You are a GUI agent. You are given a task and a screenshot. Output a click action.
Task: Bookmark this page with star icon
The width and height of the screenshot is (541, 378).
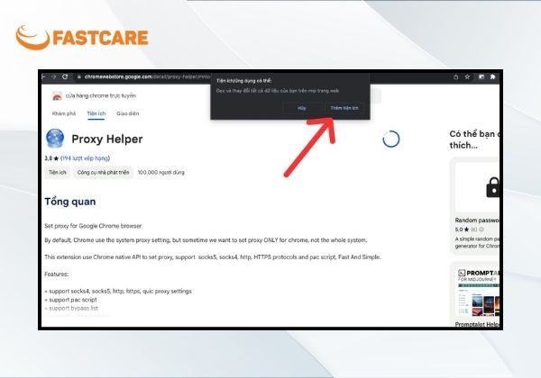coord(467,76)
